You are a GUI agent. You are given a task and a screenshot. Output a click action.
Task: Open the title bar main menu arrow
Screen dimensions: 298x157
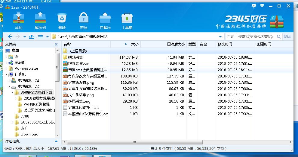coord(263,6)
